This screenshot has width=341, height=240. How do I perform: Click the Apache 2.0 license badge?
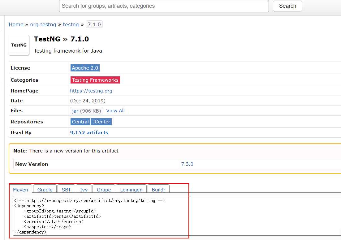pyautogui.click(x=85, y=68)
